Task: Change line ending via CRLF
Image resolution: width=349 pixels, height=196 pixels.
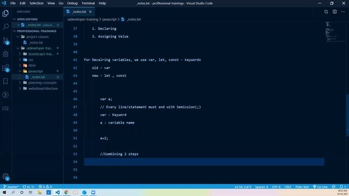Action: click(x=288, y=187)
